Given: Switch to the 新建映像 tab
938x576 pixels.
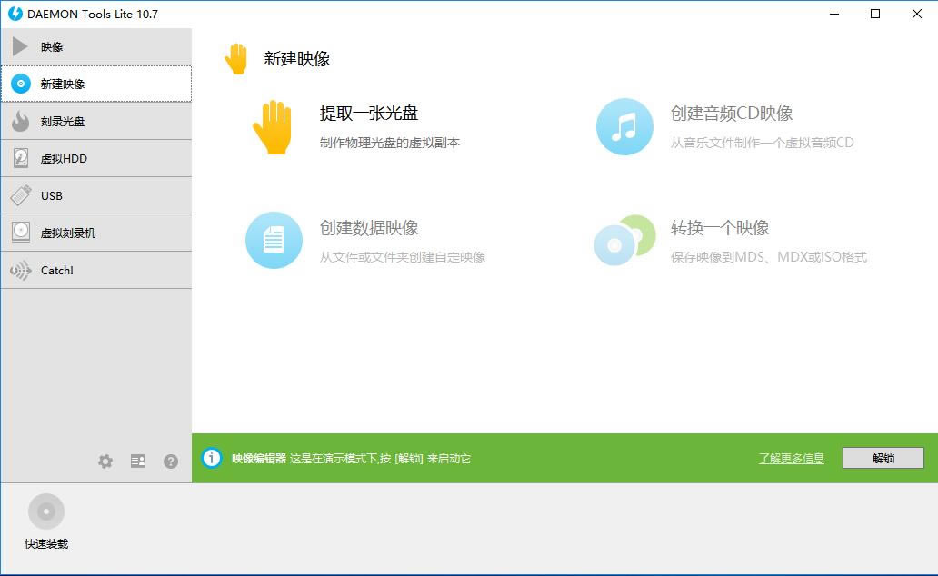Looking at the screenshot, I should pos(60,84).
